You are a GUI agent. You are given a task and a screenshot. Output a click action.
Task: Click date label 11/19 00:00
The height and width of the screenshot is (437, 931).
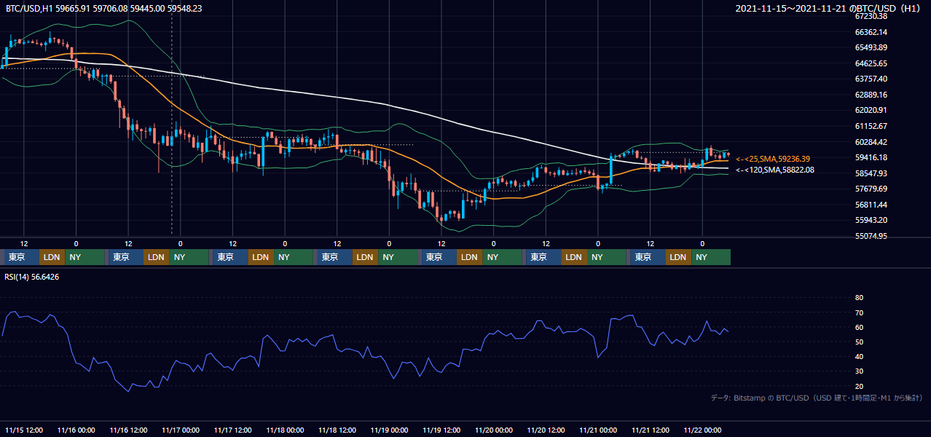coord(390,430)
